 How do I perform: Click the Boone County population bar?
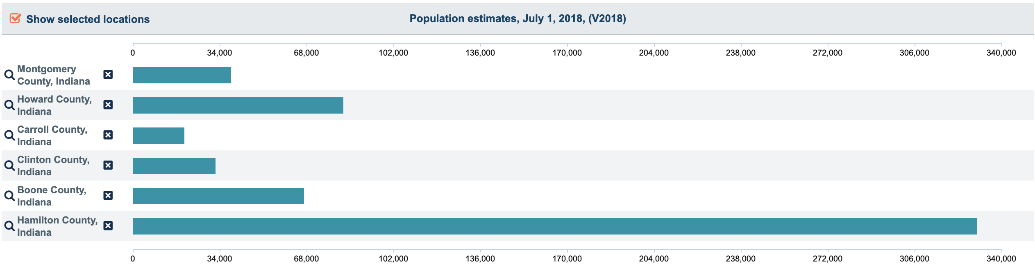pyautogui.click(x=218, y=196)
